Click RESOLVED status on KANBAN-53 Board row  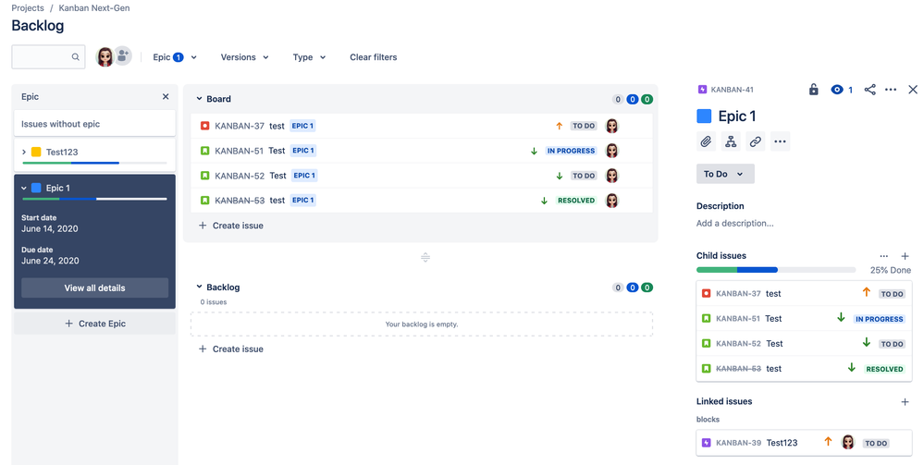[x=576, y=201]
